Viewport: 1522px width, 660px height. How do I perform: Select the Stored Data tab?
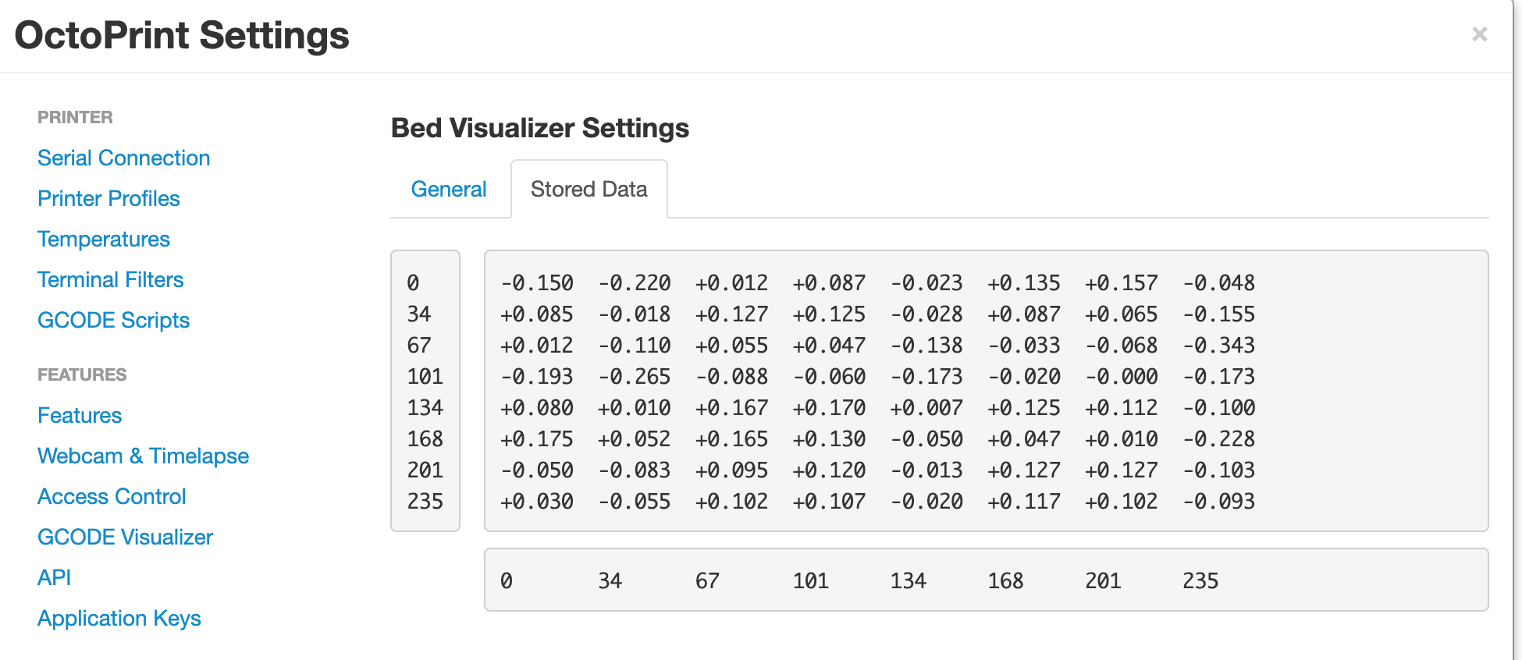click(x=589, y=189)
